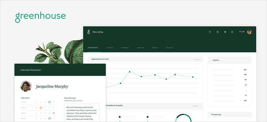Click the Recruiting title in header
Screen dimensions: 267x122
pyautogui.click(x=98, y=32)
